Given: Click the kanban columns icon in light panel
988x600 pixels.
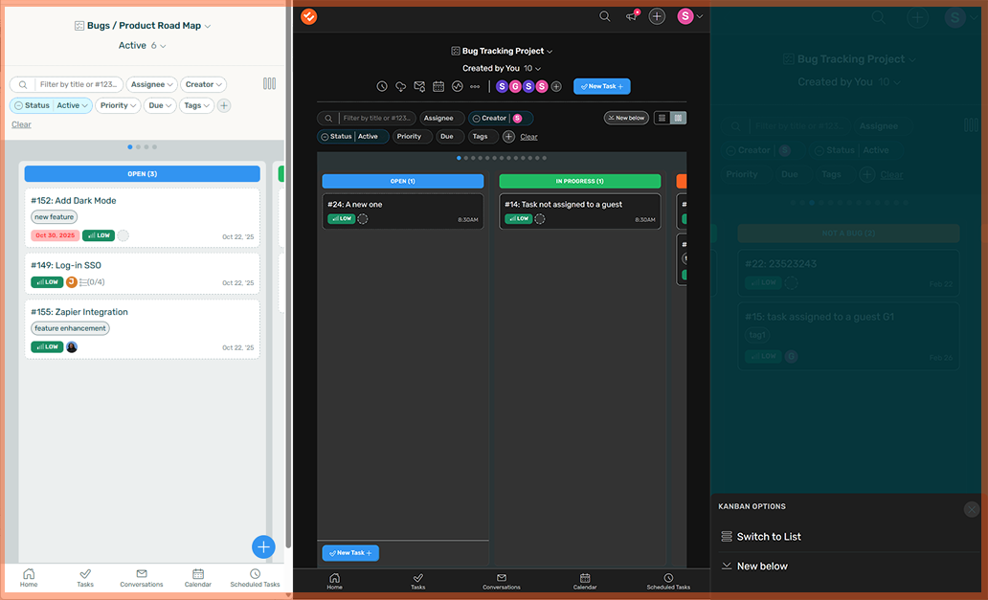Looking at the screenshot, I should click(x=269, y=84).
